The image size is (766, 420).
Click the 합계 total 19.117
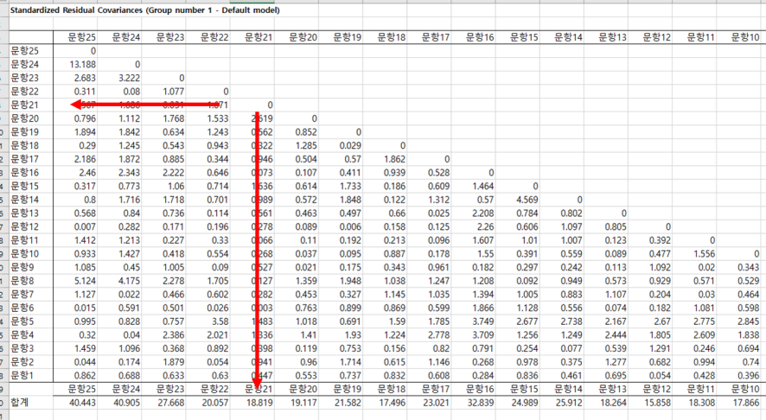click(303, 403)
